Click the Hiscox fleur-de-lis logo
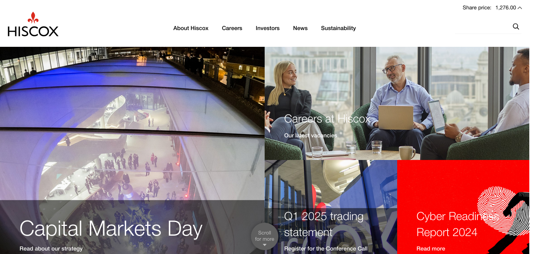Screen dimensions: 534x254 33,24
